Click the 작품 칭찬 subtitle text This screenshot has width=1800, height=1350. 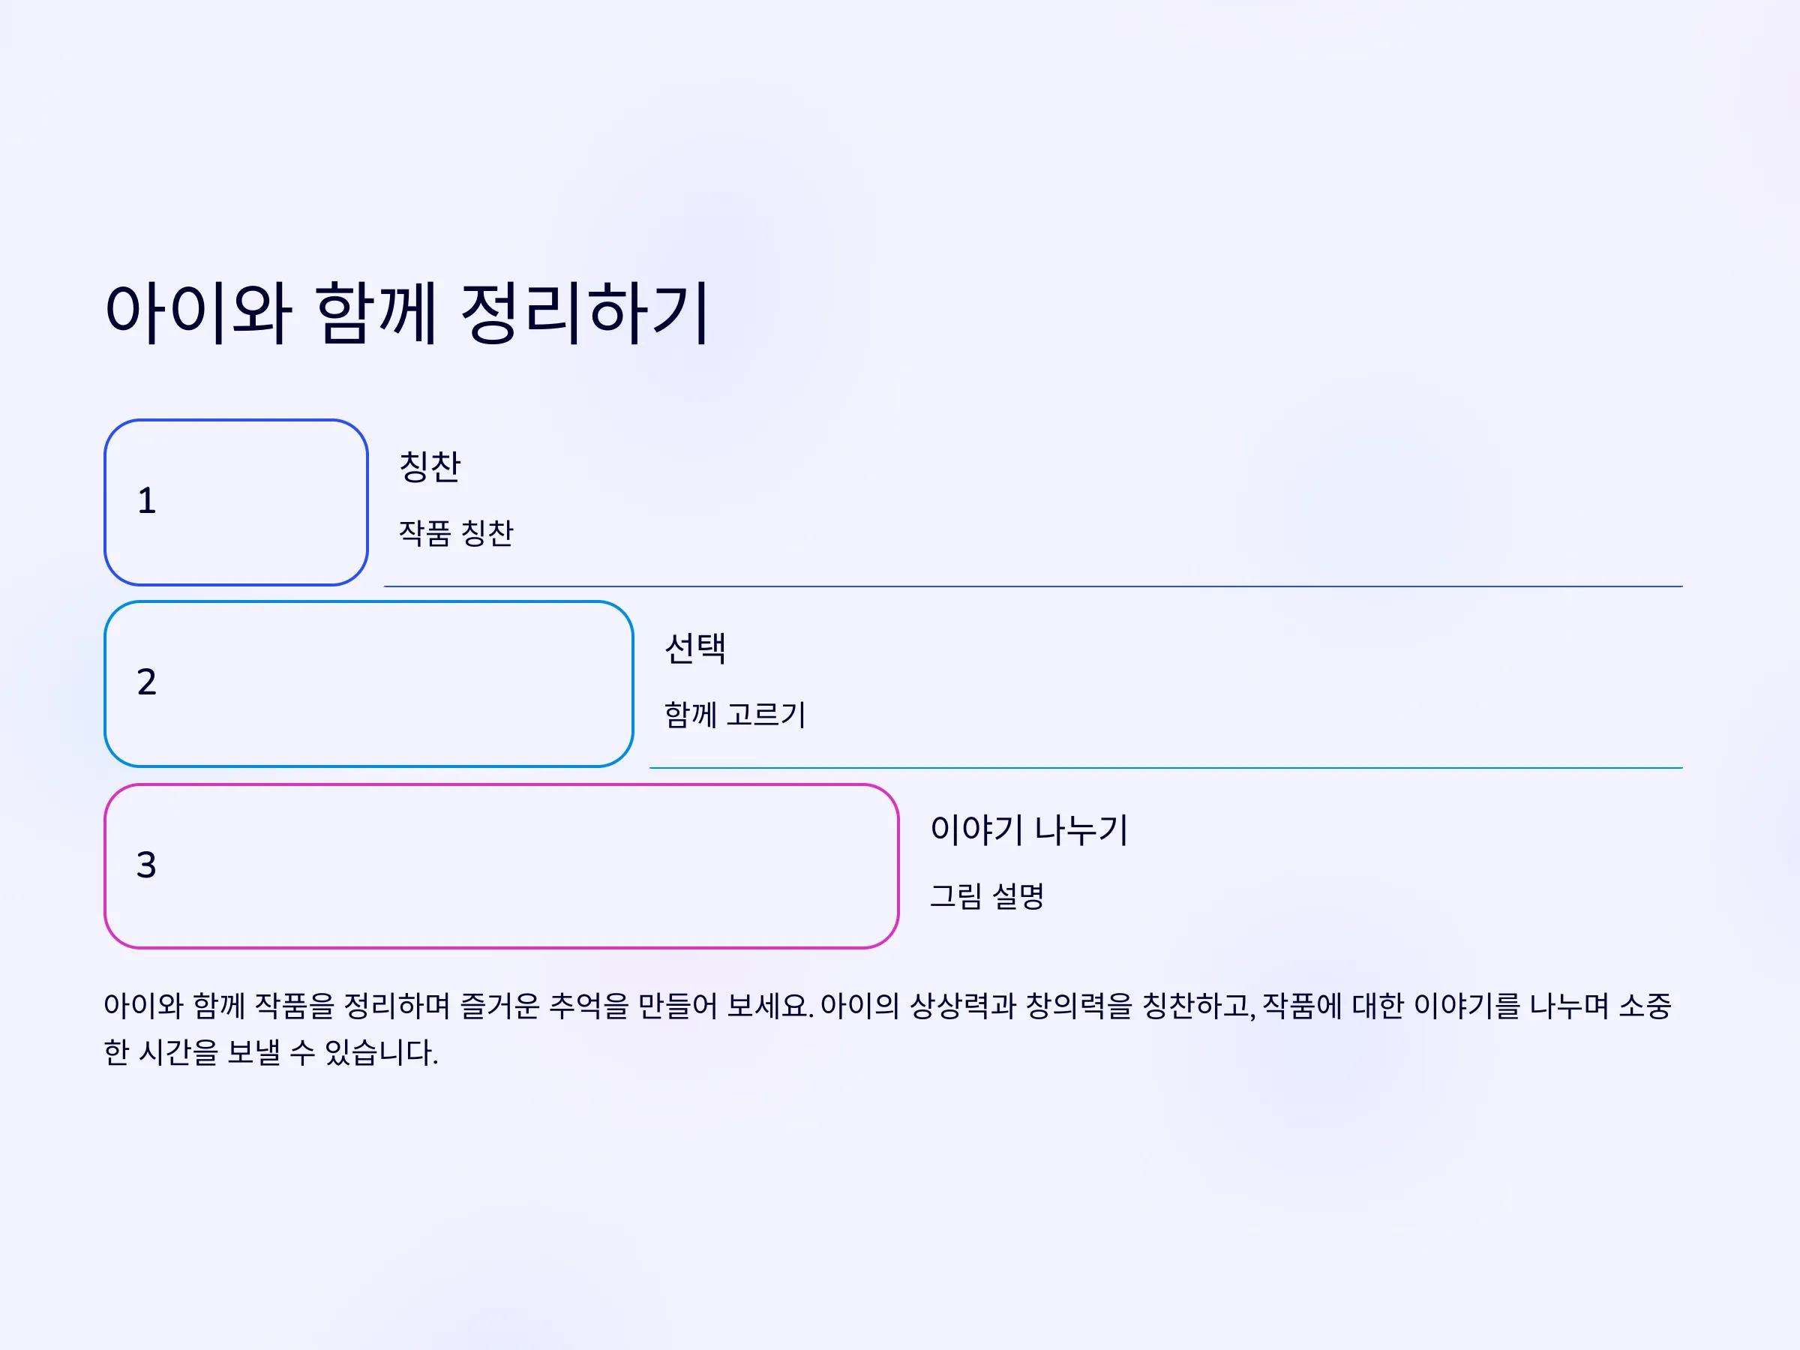[456, 533]
